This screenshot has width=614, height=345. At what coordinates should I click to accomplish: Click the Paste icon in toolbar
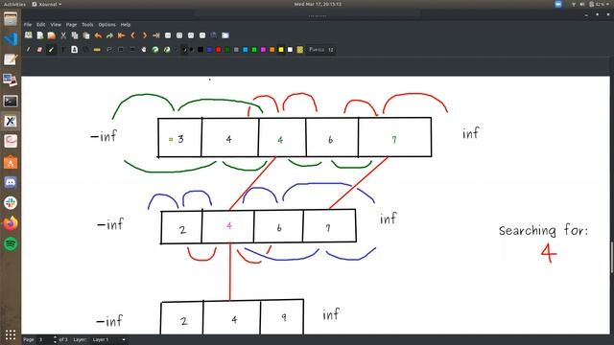pyautogui.click(x=86, y=35)
